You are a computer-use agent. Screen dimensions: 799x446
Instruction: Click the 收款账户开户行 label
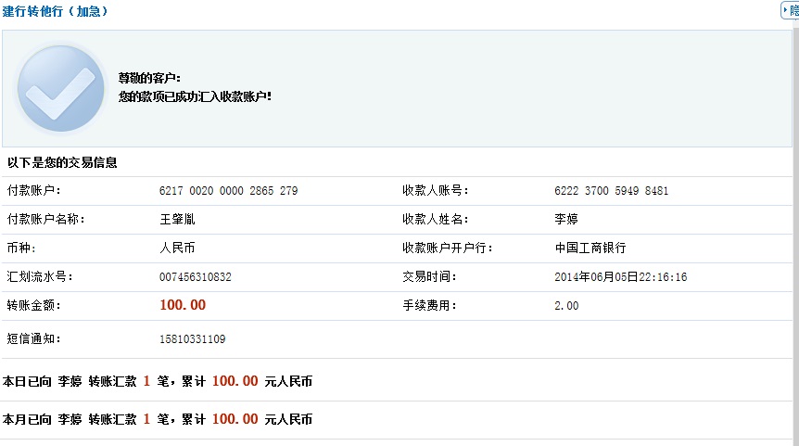click(448, 248)
